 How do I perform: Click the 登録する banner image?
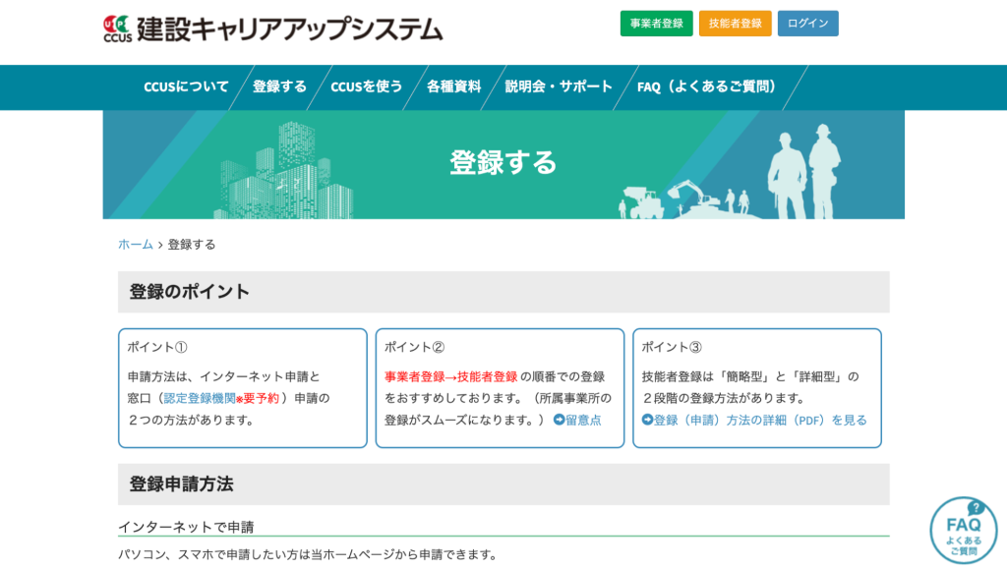coord(503,164)
